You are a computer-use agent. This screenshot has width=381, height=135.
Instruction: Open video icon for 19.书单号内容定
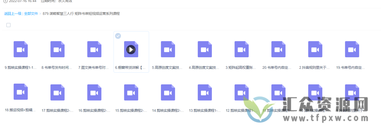pos(352,49)
